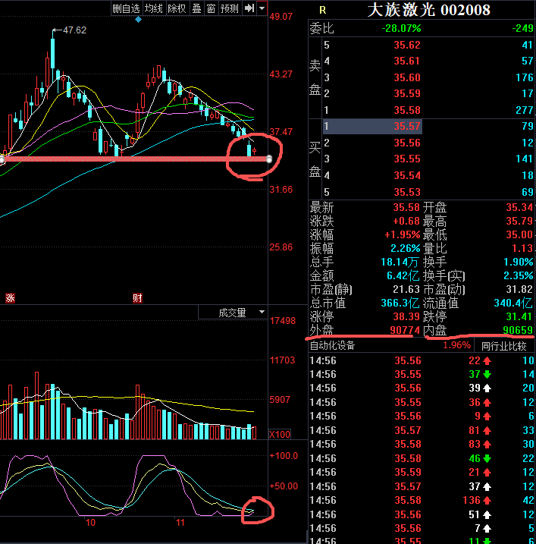Click the +100.0 oscillator axis label
The height and width of the screenshot is (544, 536).
284,456
